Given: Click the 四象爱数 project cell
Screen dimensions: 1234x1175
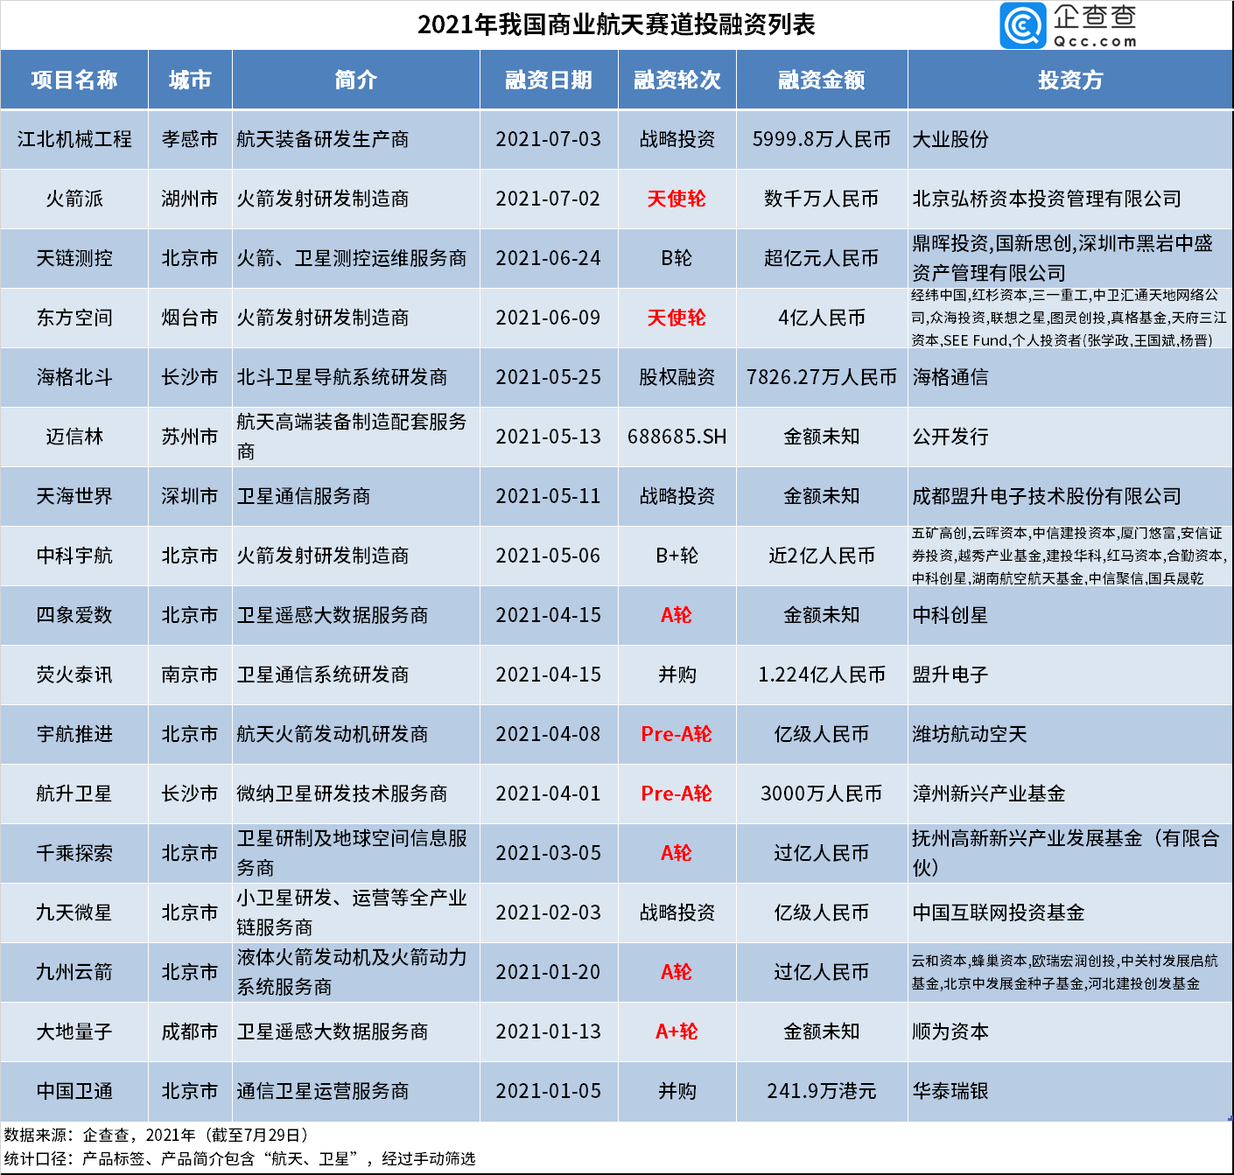Looking at the screenshot, I should pyautogui.click(x=74, y=615).
